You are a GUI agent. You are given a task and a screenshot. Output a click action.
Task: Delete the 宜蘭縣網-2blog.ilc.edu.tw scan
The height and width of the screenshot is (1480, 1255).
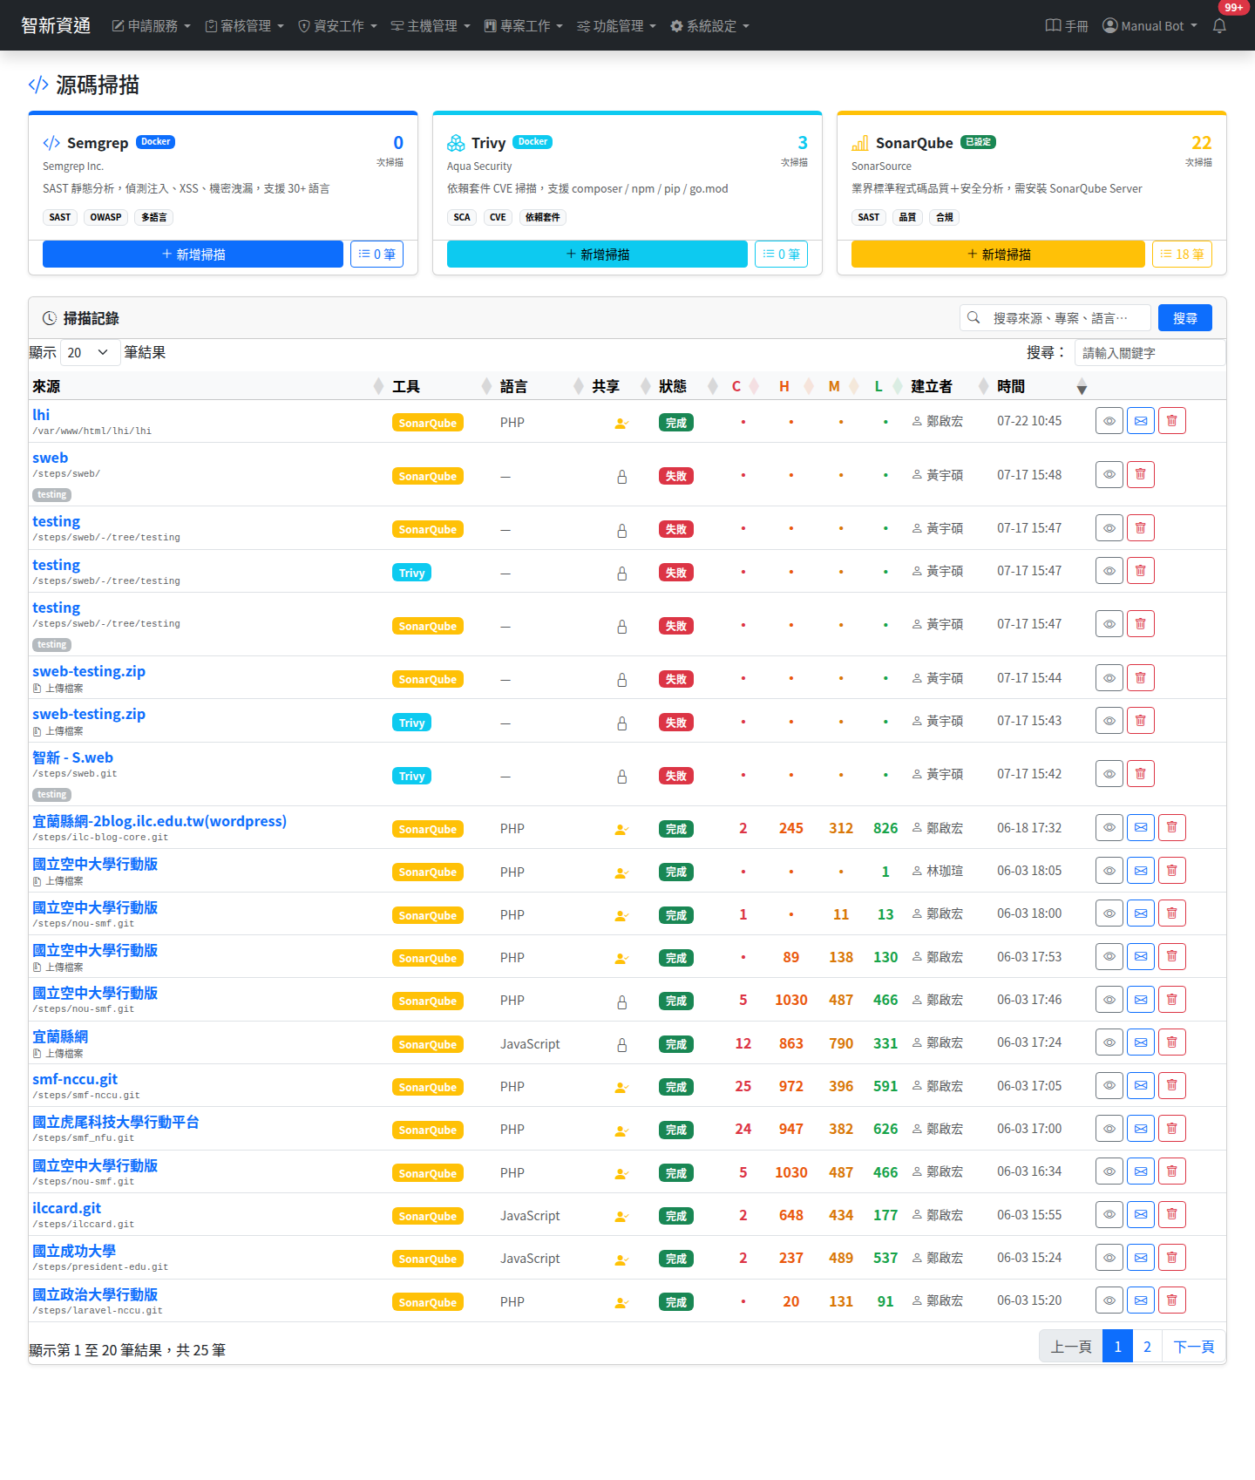coord(1172,827)
